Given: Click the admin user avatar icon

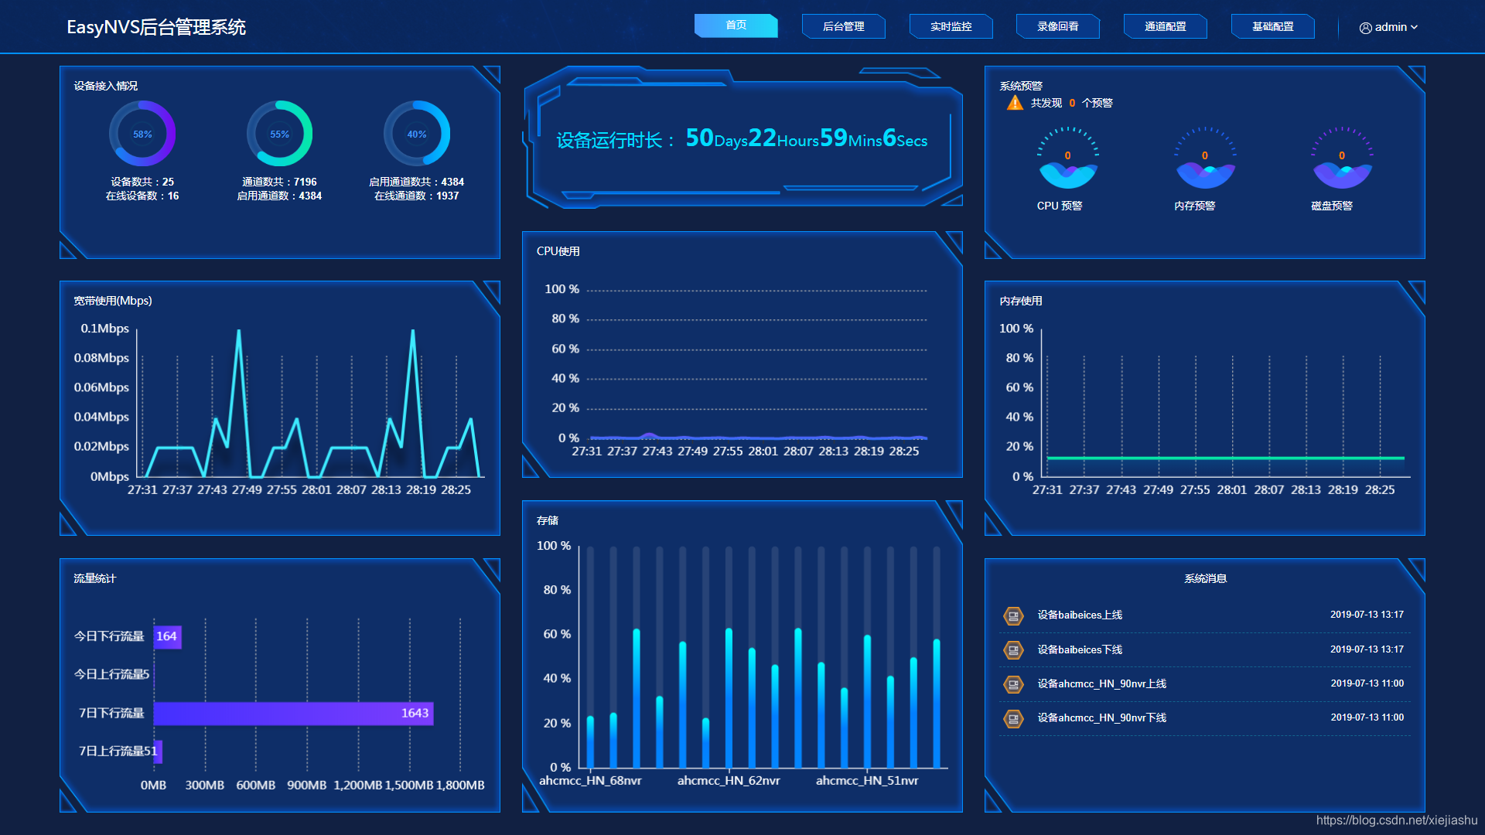Looking at the screenshot, I should 1365,28.
